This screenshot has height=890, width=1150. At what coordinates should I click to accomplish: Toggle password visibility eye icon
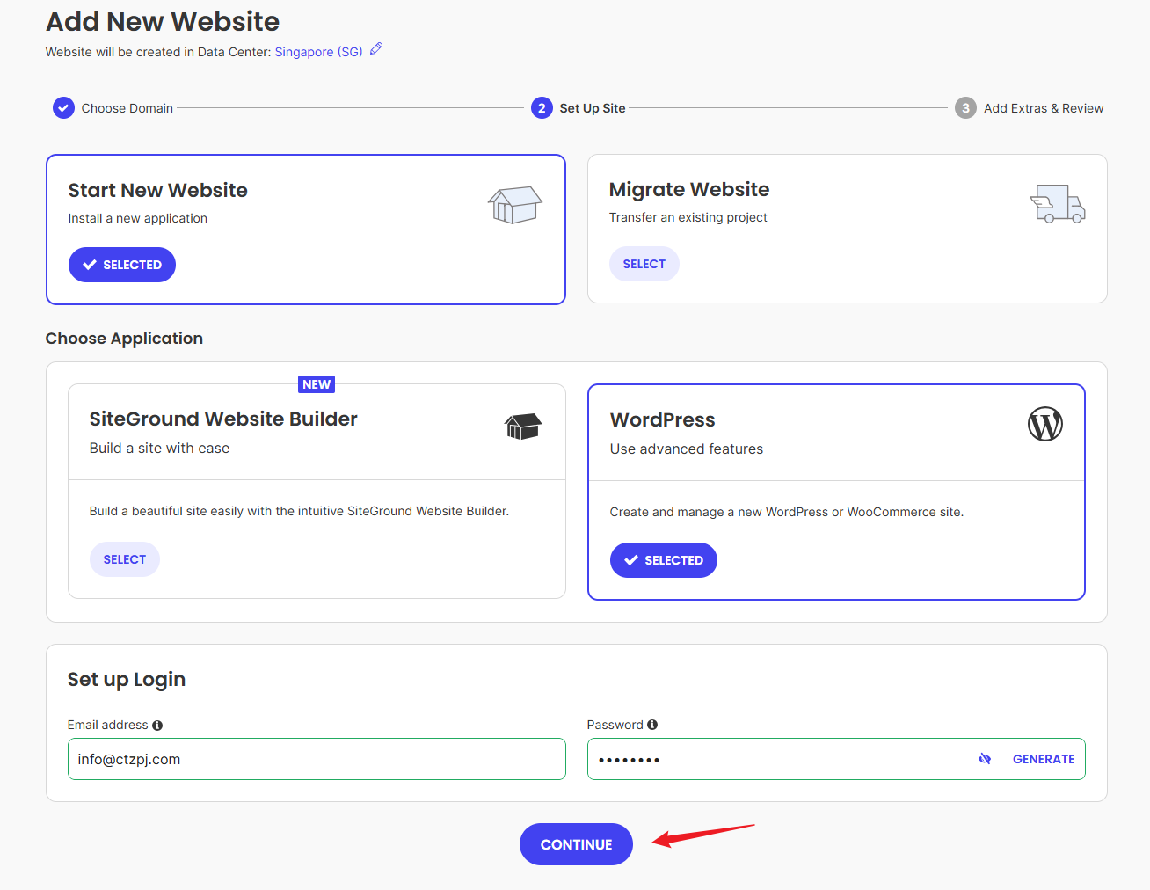[985, 759]
